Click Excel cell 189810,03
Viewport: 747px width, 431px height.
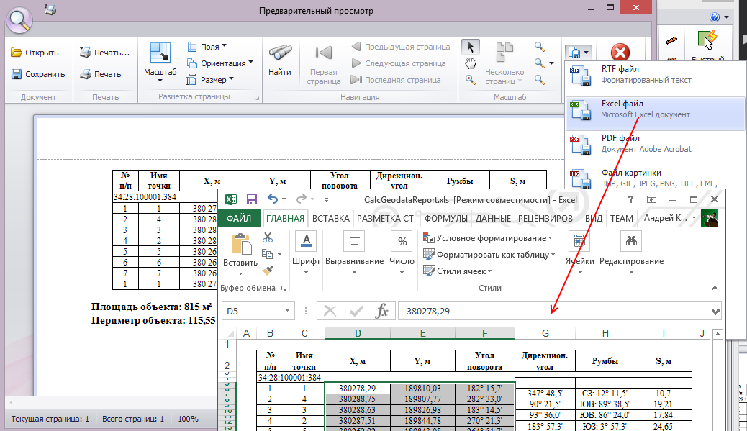[x=422, y=388]
